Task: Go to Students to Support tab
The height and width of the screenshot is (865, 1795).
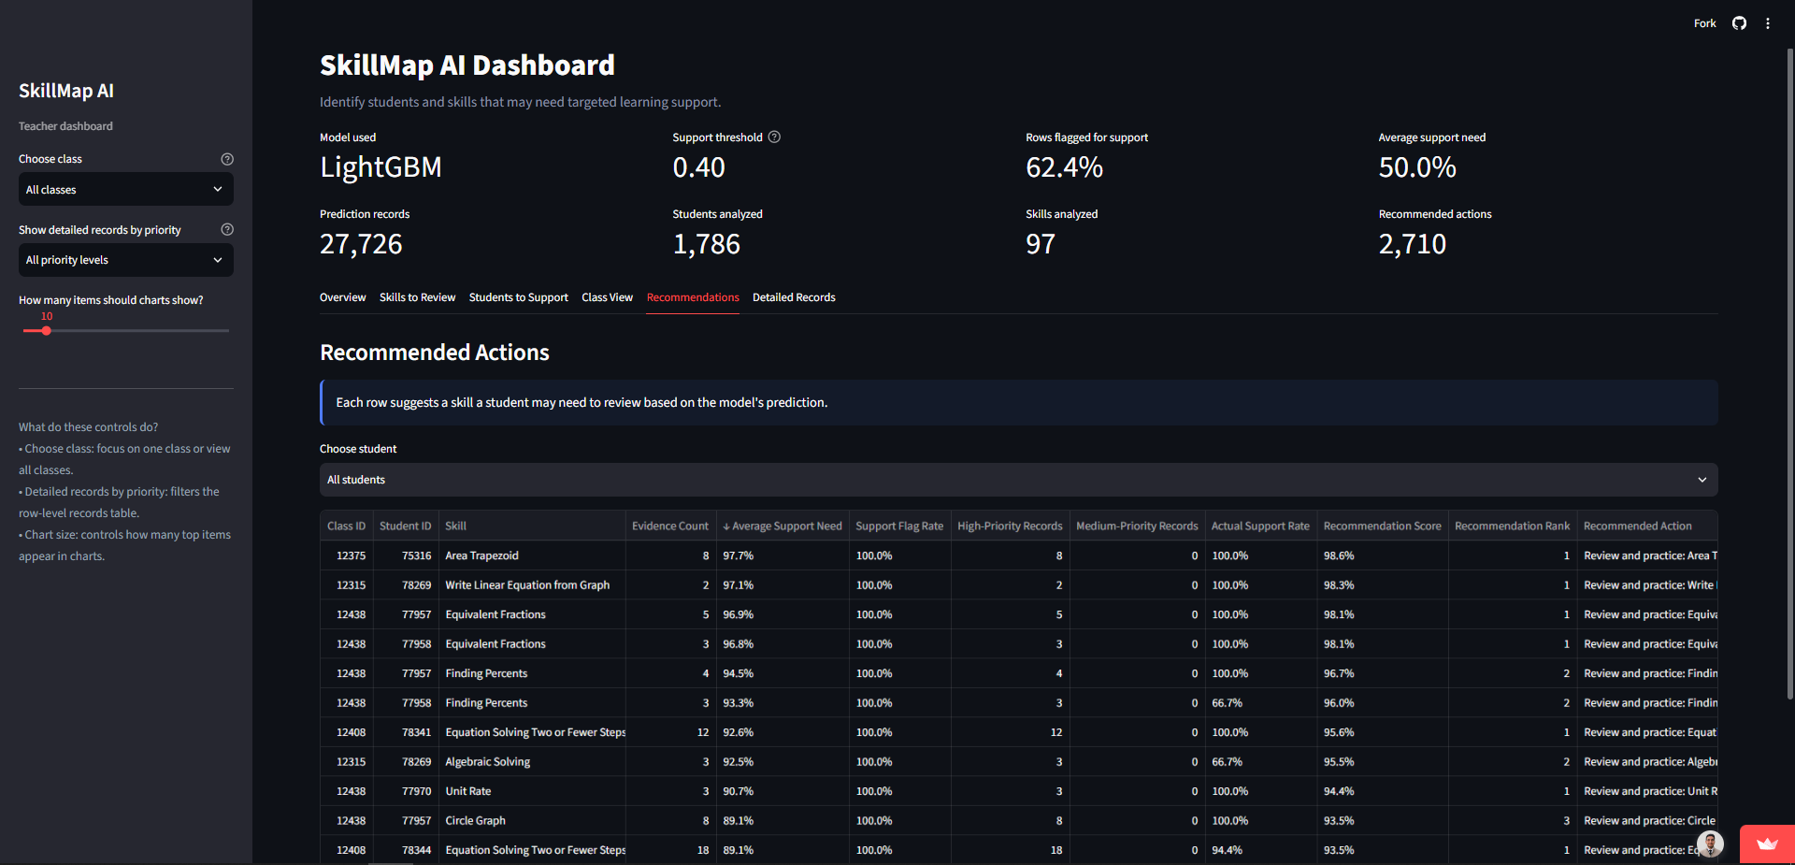Action: (x=518, y=297)
